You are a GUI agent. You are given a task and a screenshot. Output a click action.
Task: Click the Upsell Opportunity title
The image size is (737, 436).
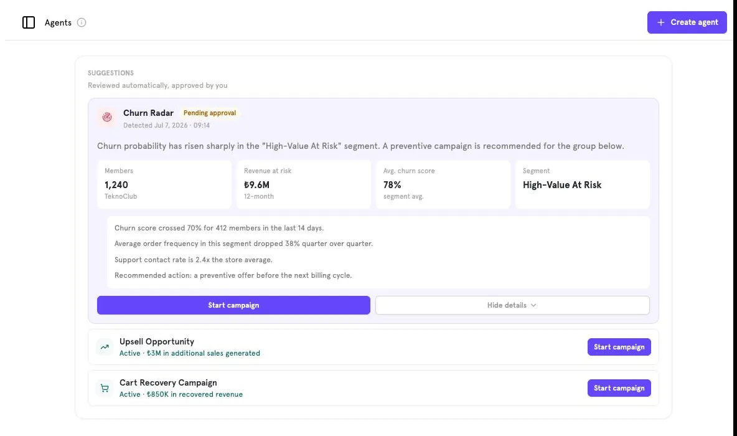156,341
